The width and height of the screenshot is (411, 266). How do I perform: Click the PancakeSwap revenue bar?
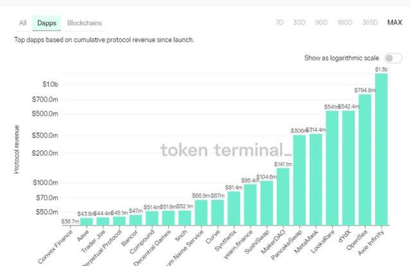click(299, 180)
